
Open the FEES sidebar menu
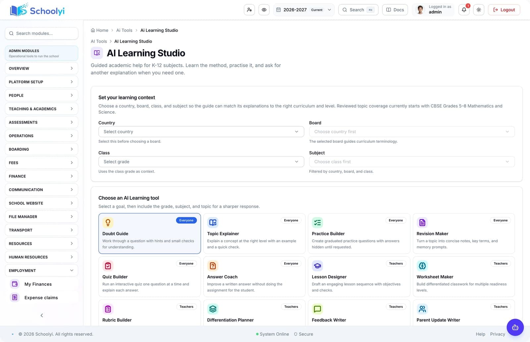coord(41,163)
